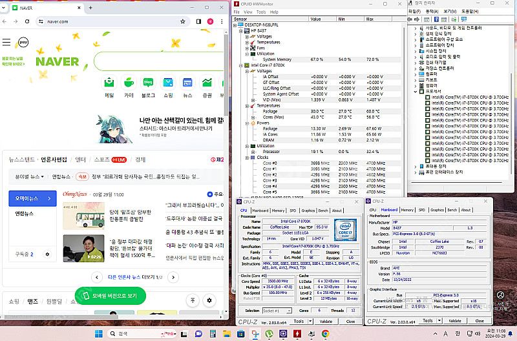Open the File menu in HWMonitor
This screenshot has height=341, width=517.
237,12
